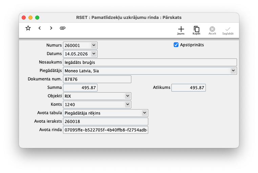
Task: Go to next record arrow
Action: point(51,28)
